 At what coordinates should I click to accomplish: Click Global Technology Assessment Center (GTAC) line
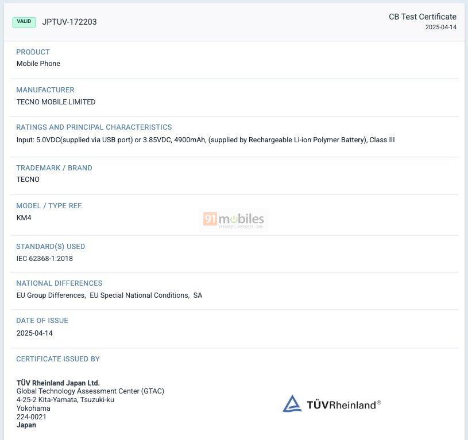click(90, 391)
